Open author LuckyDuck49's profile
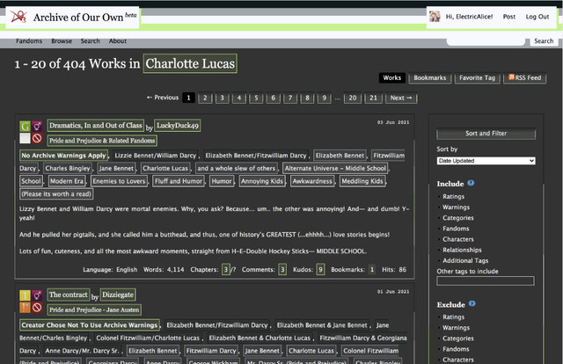 coord(178,125)
